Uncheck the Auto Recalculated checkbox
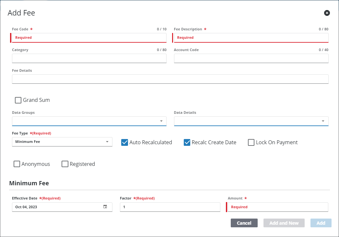The height and width of the screenshot is (237, 339). coord(124,142)
